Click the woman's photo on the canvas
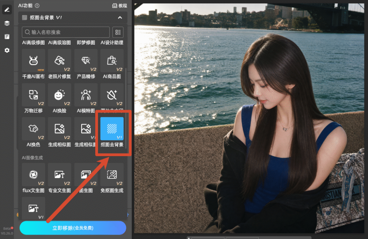368x239 pixels. [x=249, y=118]
